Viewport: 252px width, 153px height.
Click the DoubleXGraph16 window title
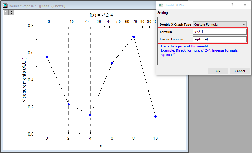(x=37, y=6)
